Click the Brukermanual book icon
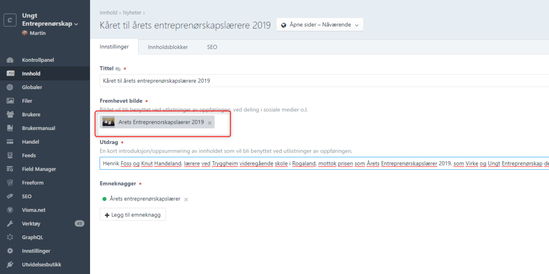Screen dimensions: 549x274 [x=10, y=128]
